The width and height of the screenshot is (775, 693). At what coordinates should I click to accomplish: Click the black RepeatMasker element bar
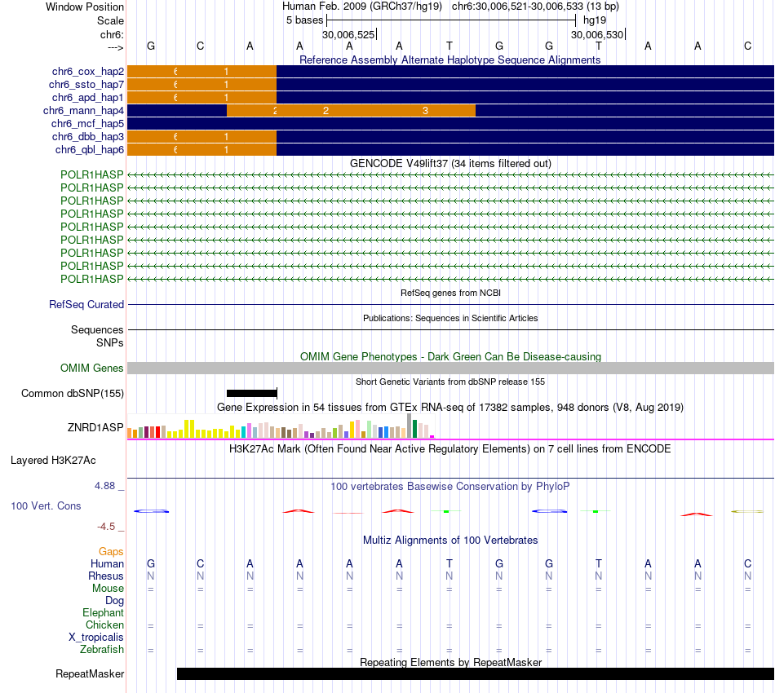point(476,673)
